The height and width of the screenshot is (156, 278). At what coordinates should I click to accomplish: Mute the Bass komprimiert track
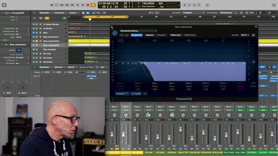point(33,37)
